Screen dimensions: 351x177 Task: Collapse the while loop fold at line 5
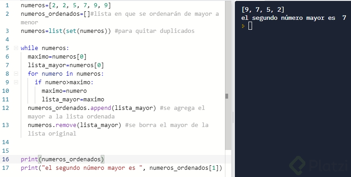(x=16, y=48)
